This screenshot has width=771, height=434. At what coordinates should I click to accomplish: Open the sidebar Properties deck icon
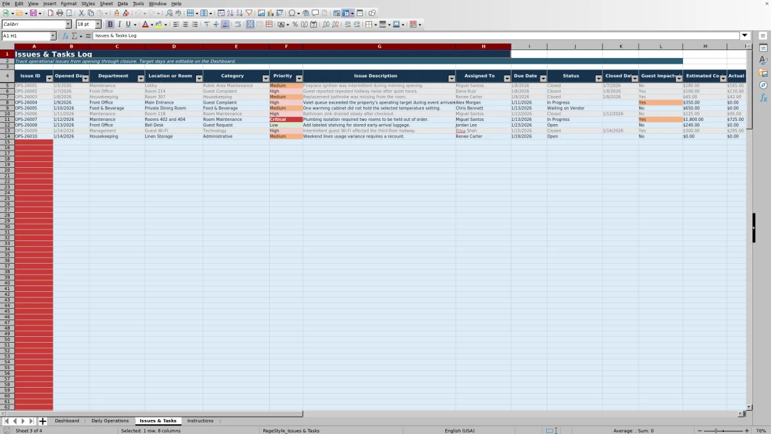point(763,48)
